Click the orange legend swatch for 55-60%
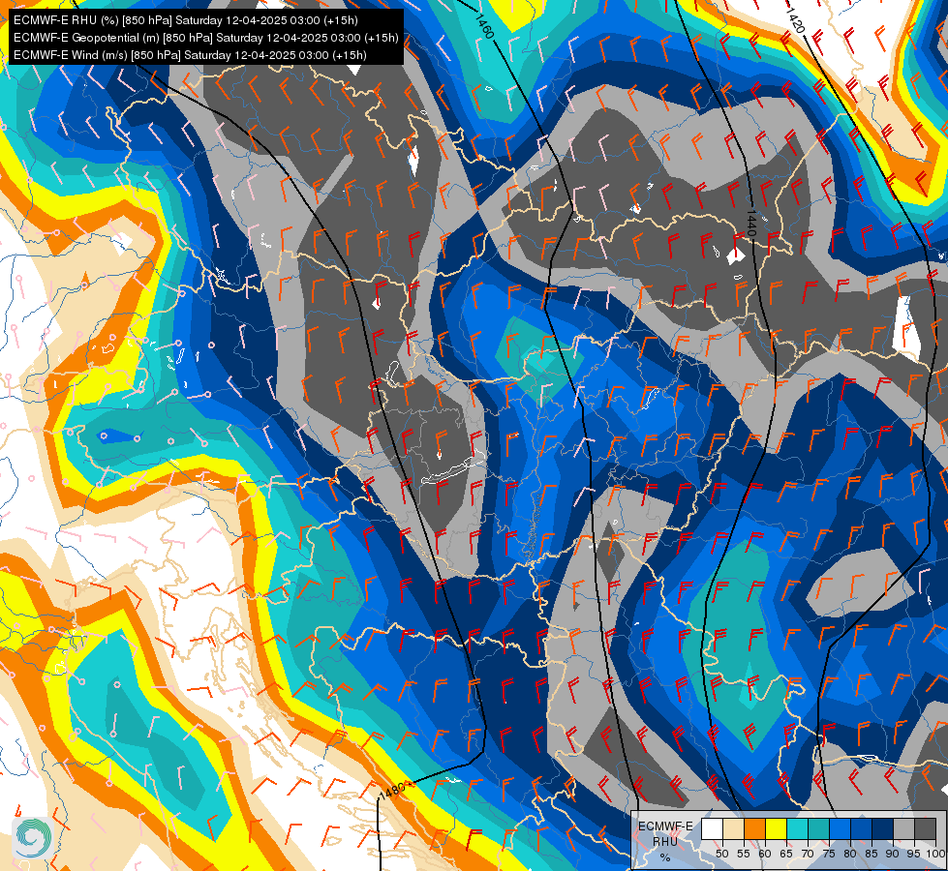Viewport: 948px width, 871px height. 755,828
